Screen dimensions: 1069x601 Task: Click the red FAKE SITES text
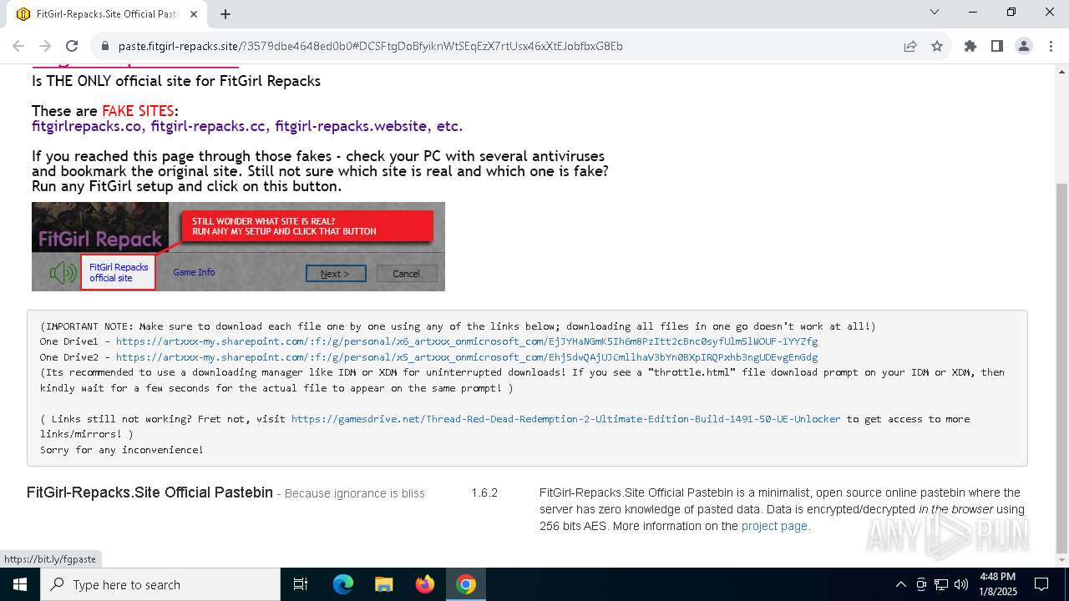(138, 111)
